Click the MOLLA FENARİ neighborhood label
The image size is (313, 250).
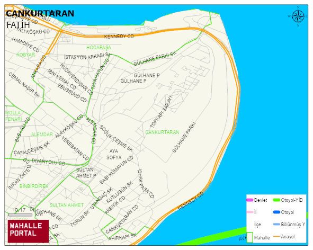click(13, 116)
